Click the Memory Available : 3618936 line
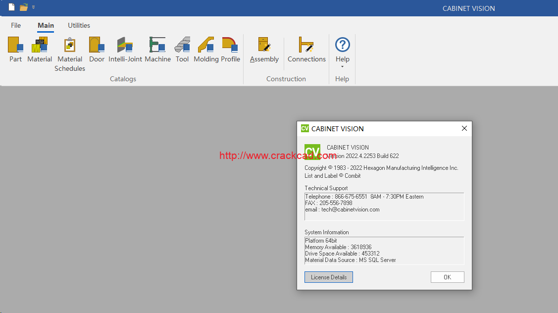 (x=338, y=247)
